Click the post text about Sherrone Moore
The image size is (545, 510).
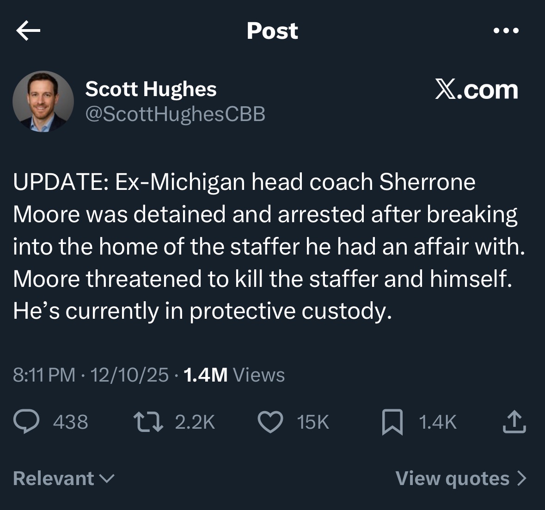[268, 246]
